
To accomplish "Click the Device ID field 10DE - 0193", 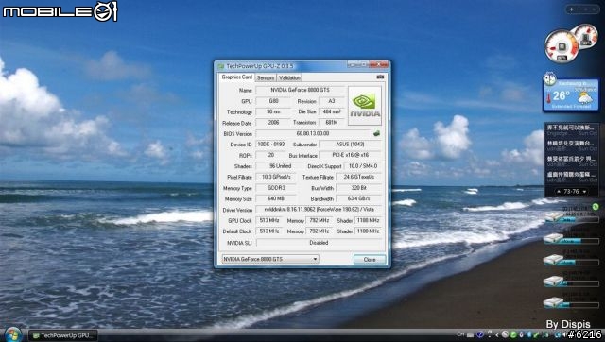I will coord(271,145).
